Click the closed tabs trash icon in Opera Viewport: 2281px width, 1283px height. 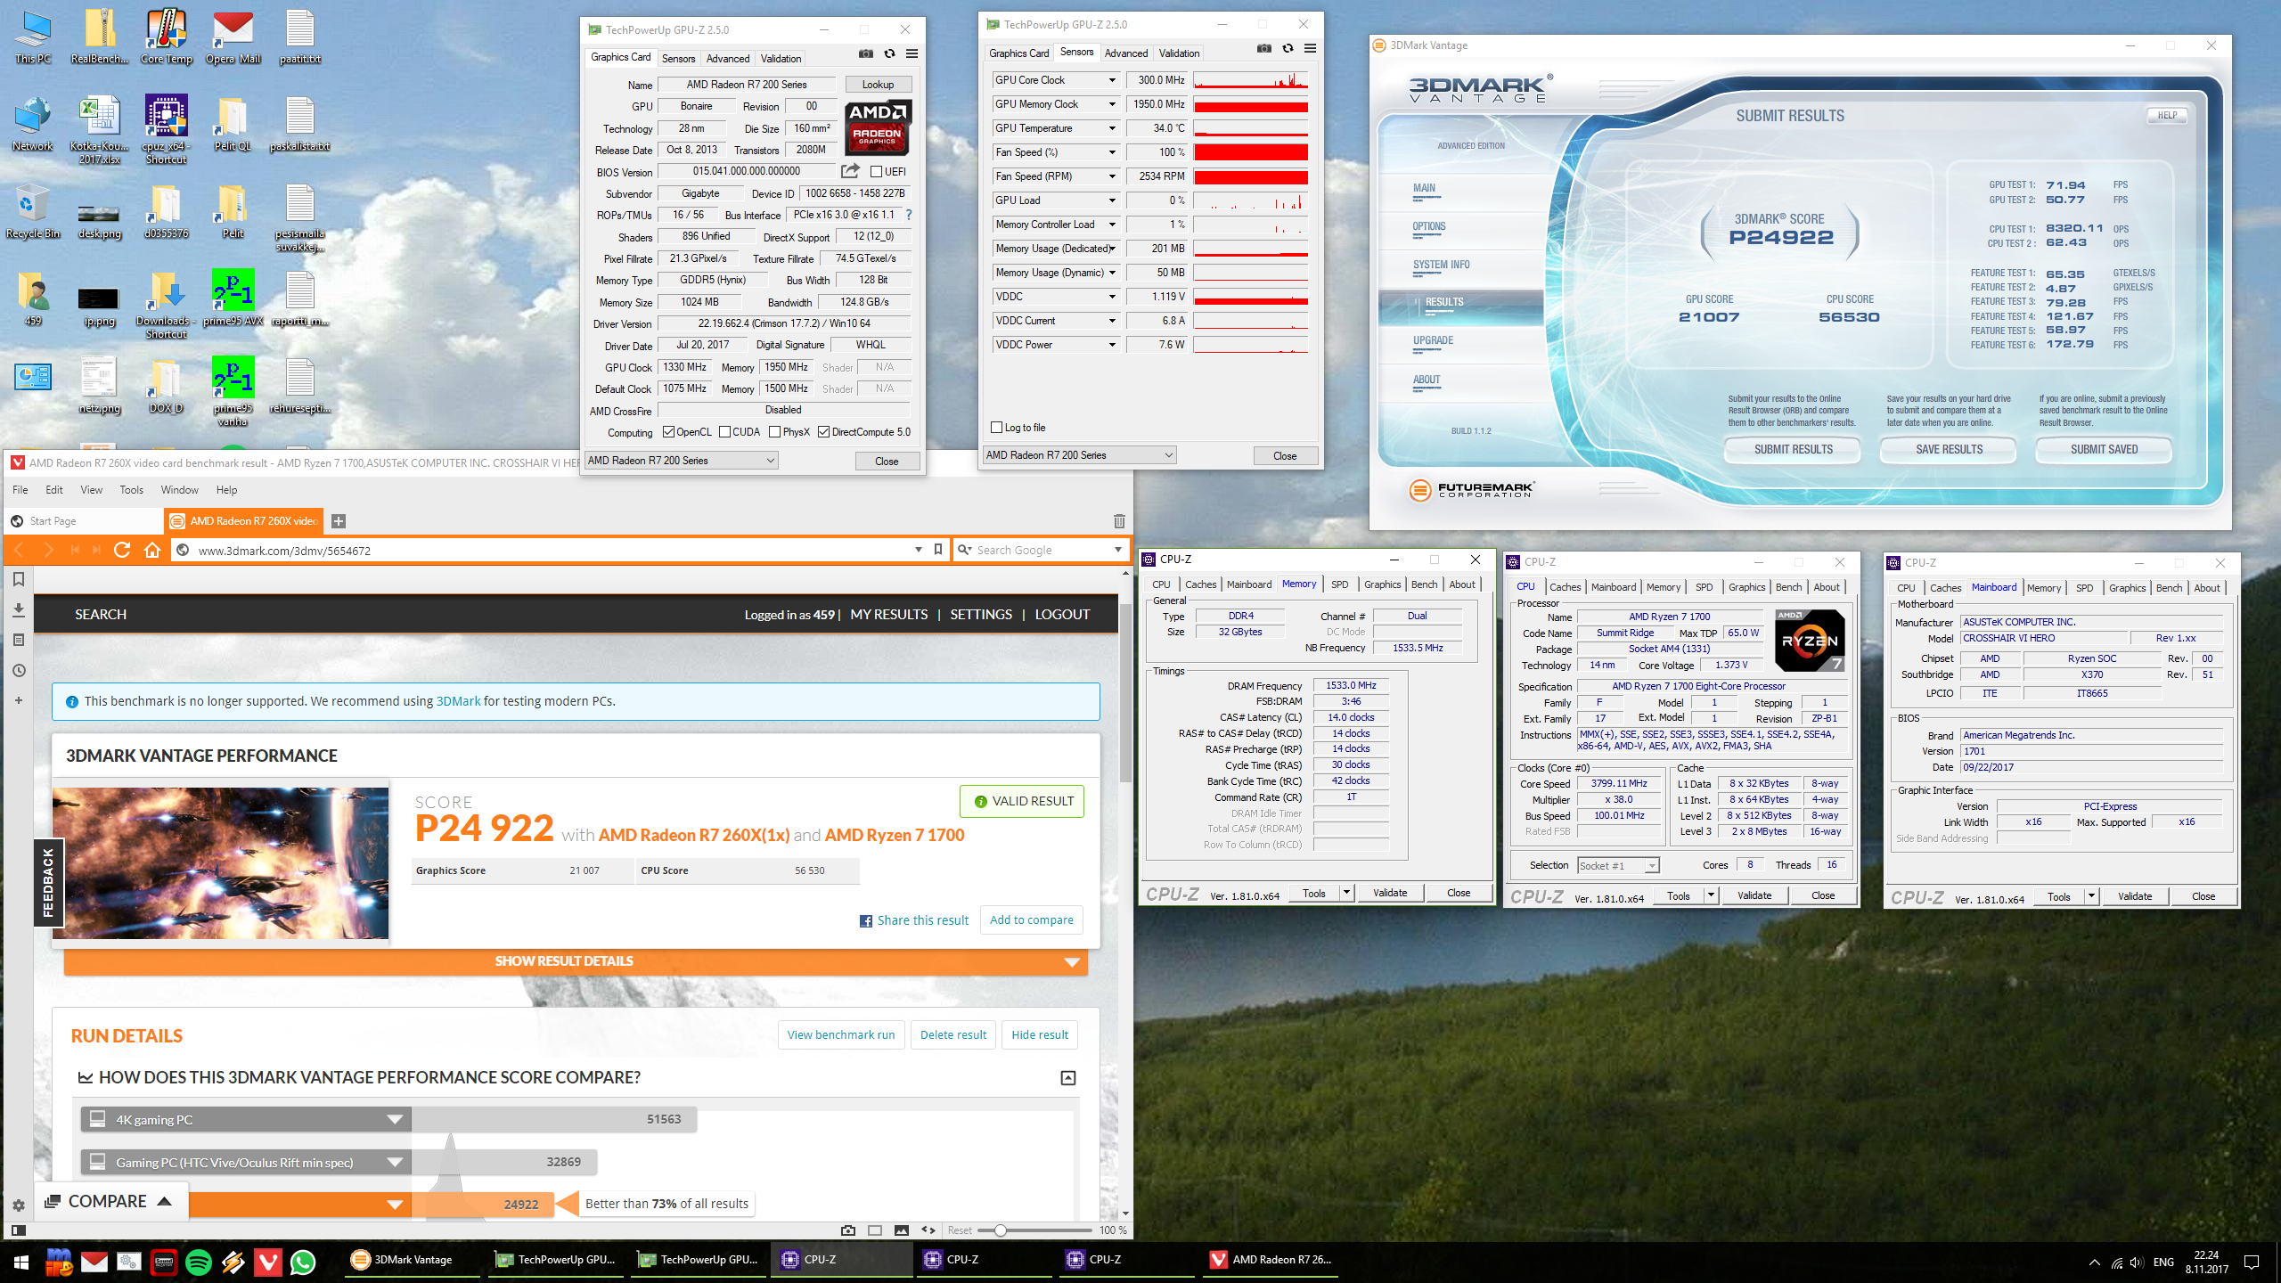tap(1119, 521)
